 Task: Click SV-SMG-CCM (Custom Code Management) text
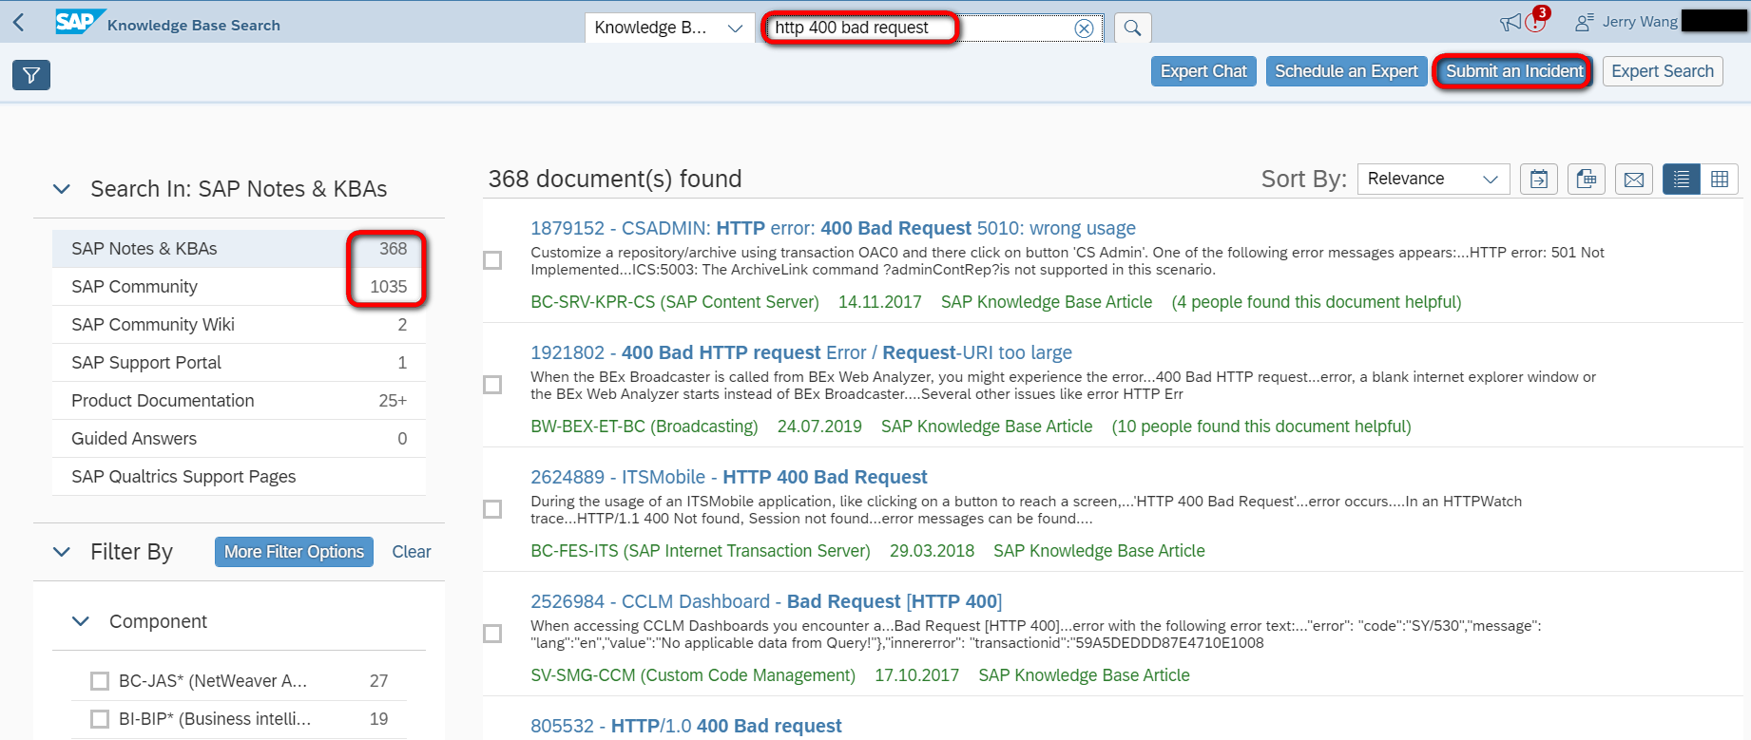click(693, 675)
